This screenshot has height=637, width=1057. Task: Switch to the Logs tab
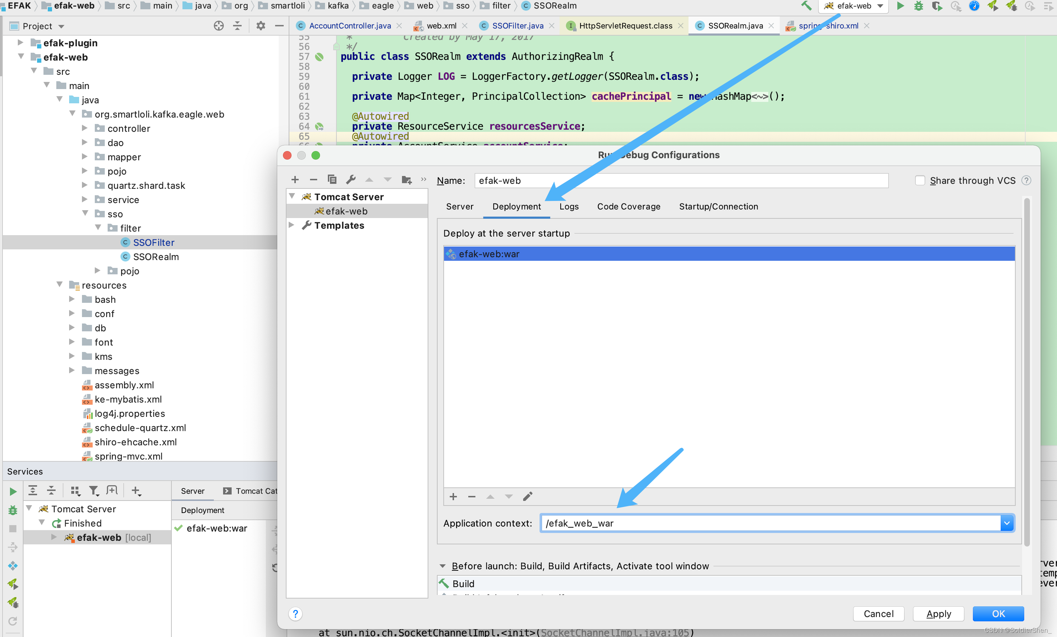tap(568, 206)
